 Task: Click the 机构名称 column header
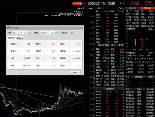[150, 89]
